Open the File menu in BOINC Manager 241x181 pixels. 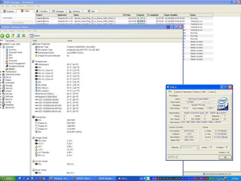pyautogui.click(x=2, y=6)
